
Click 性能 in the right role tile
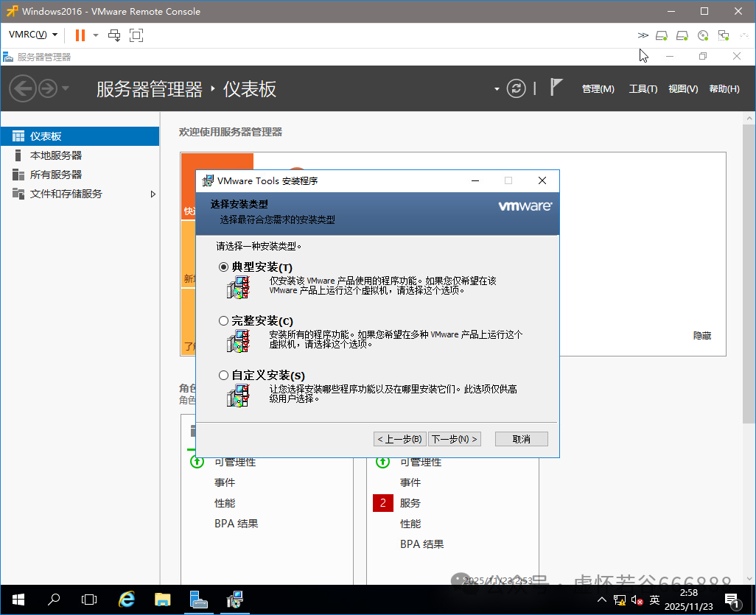[410, 524]
